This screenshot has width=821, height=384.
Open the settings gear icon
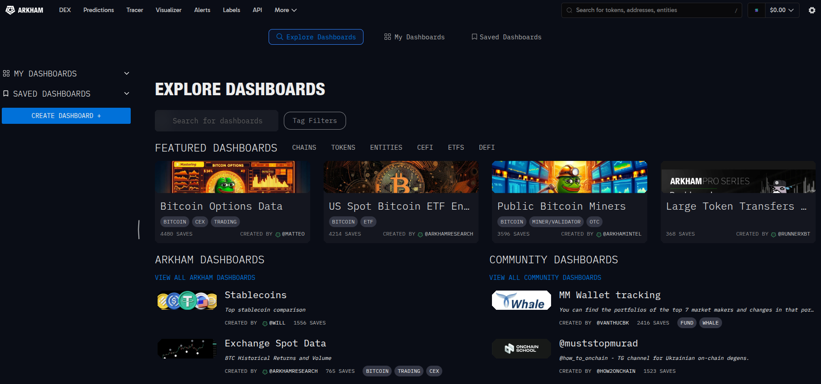812,10
